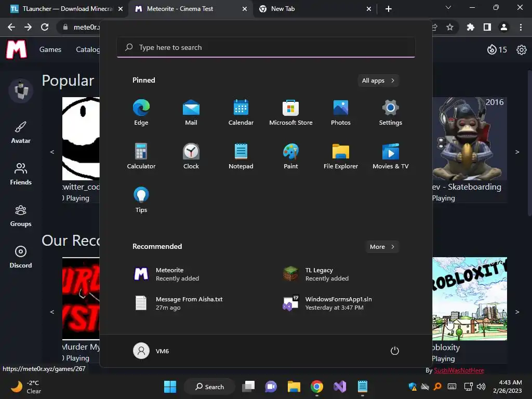Open Friends in Meteorite sidebar
Image resolution: width=532 pixels, height=399 pixels.
click(21, 174)
